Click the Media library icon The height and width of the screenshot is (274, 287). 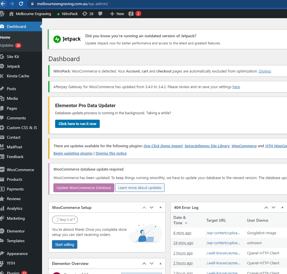click(2, 98)
